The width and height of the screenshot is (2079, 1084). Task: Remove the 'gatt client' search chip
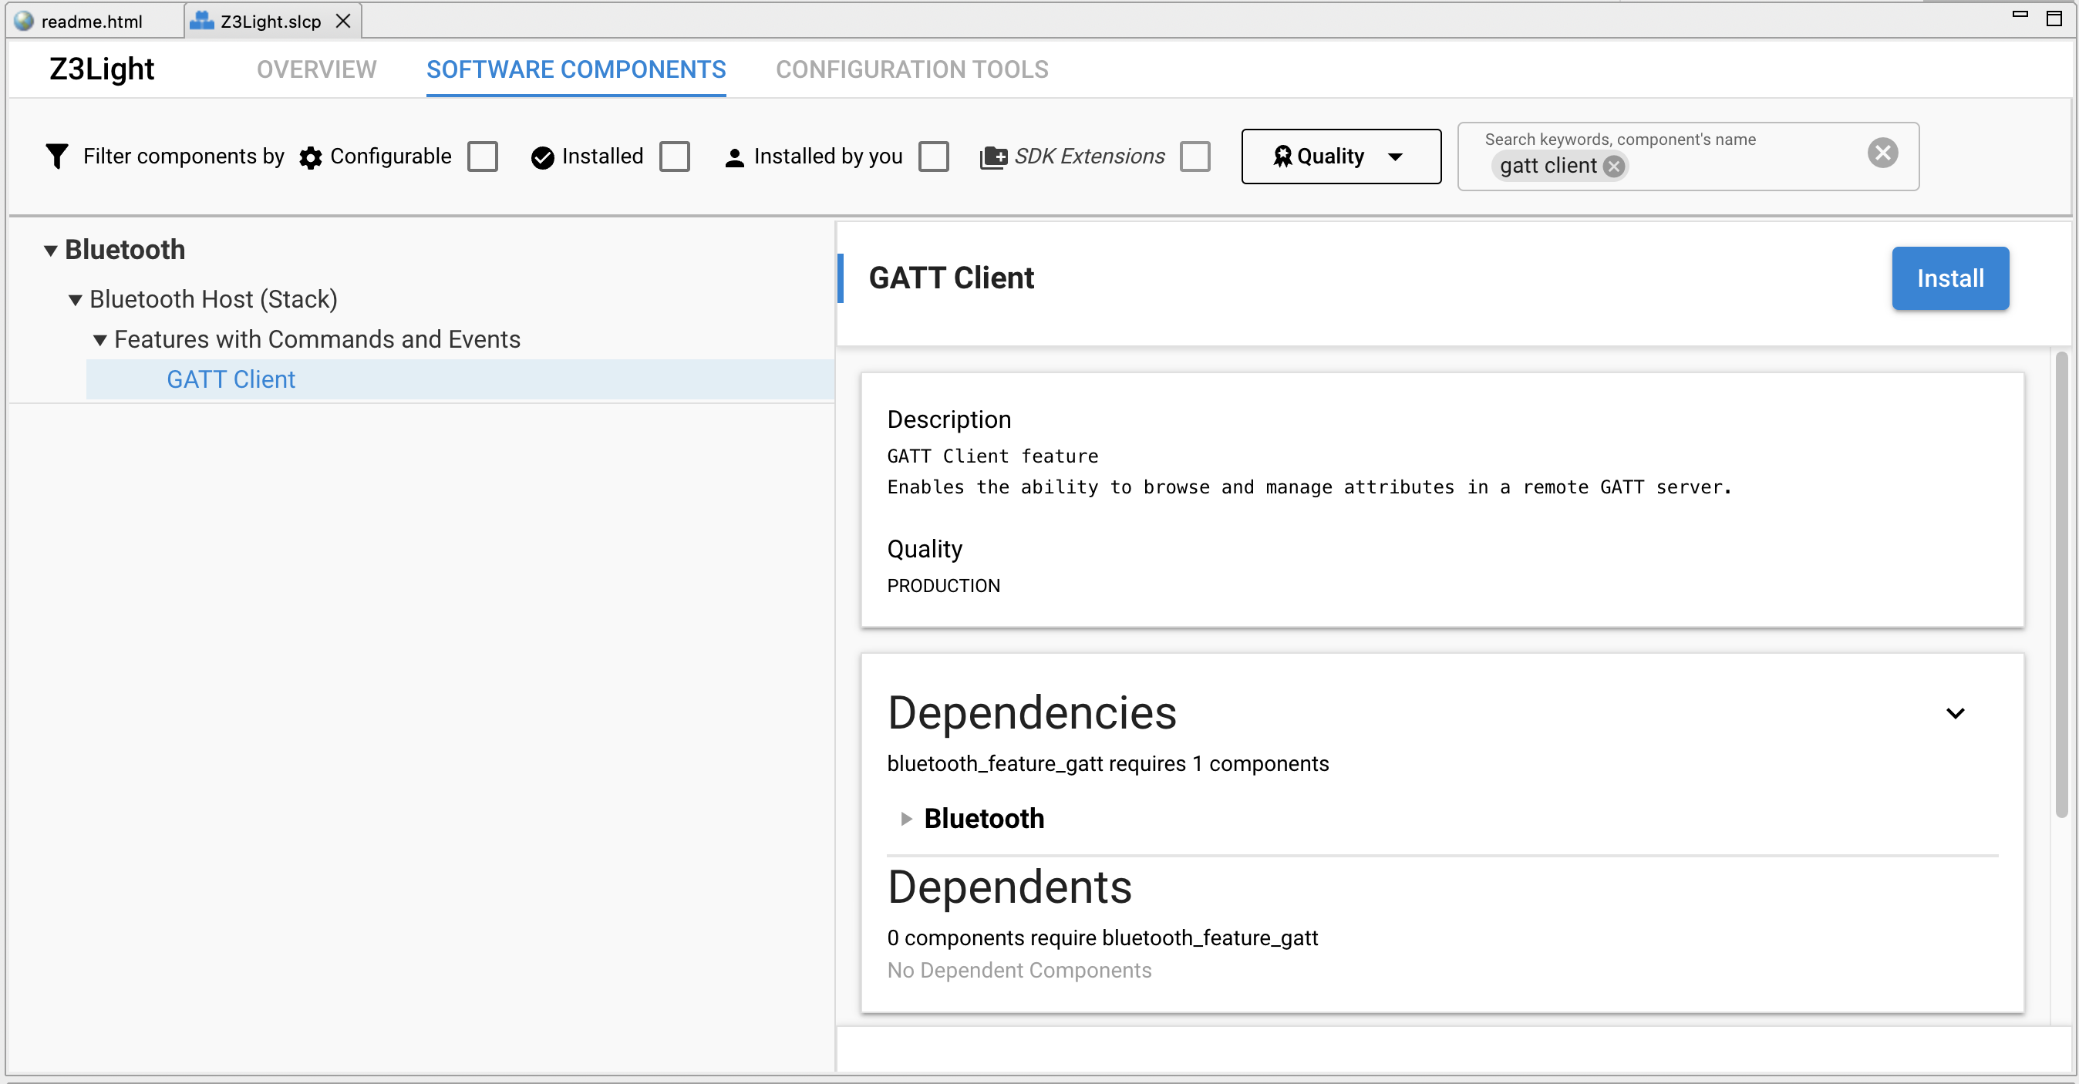tap(1614, 167)
